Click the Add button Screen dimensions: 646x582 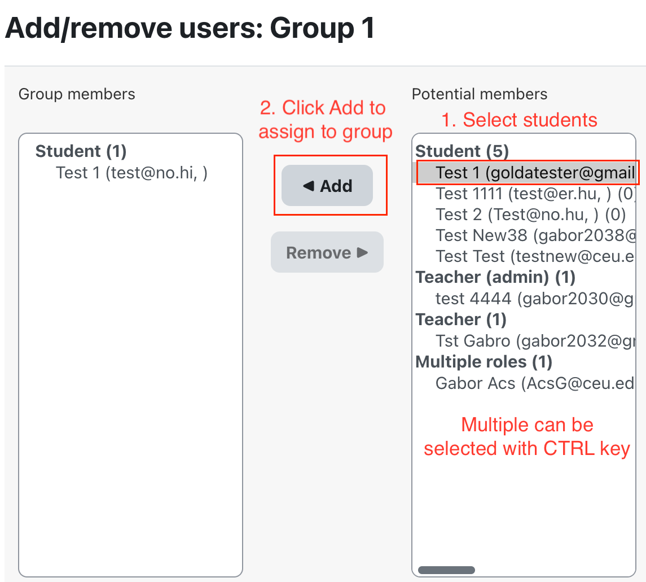click(327, 186)
